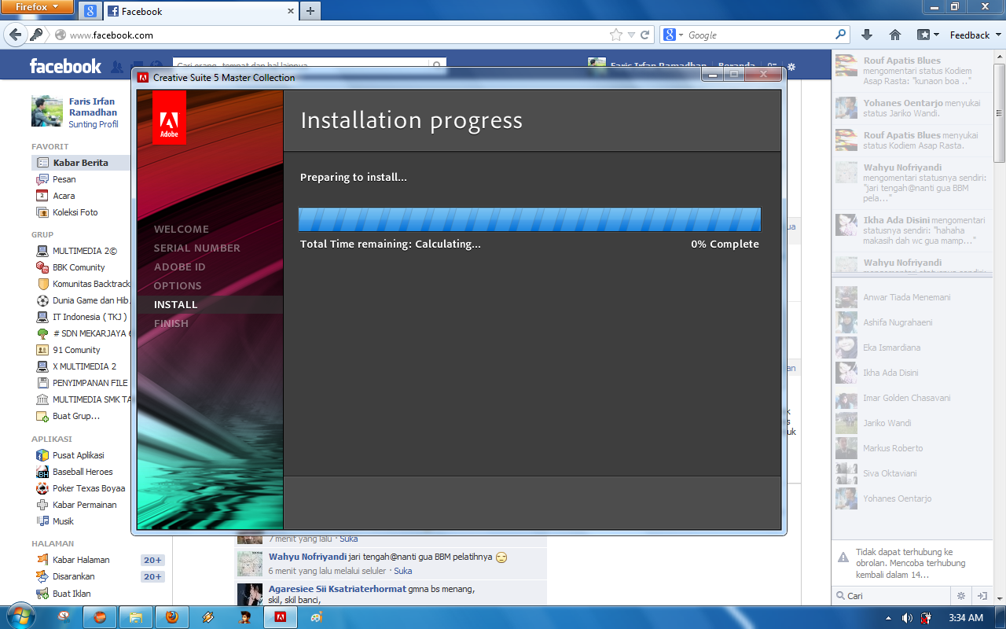Open the 91 Comunity group
The image size is (1006, 629).
[76, 350]
